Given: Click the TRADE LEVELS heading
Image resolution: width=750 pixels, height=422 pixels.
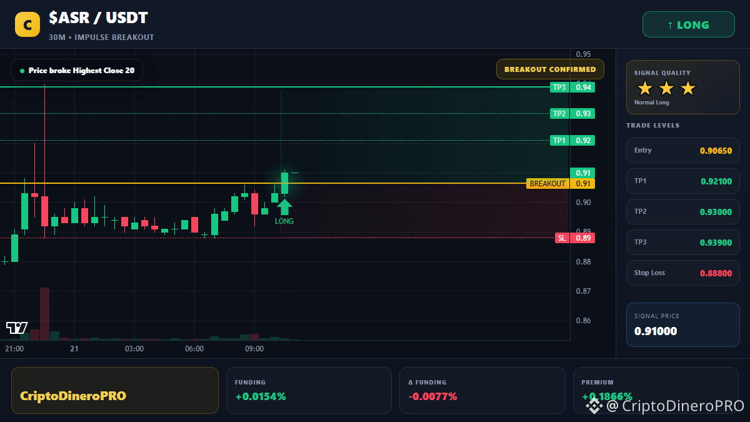Looking at the screenshot, I should [x=652, y=126].
